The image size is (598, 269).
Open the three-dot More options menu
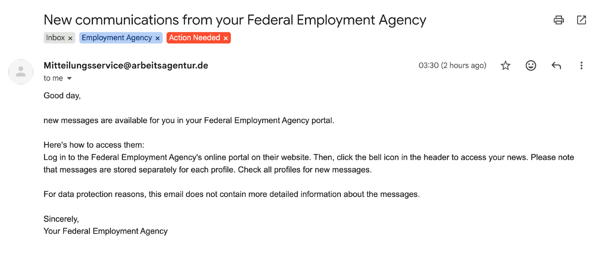point(581,65)
